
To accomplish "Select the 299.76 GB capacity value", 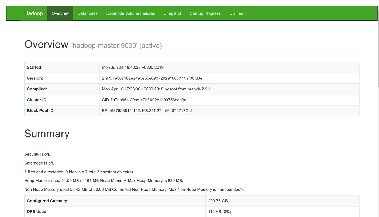I will (218, 201).
